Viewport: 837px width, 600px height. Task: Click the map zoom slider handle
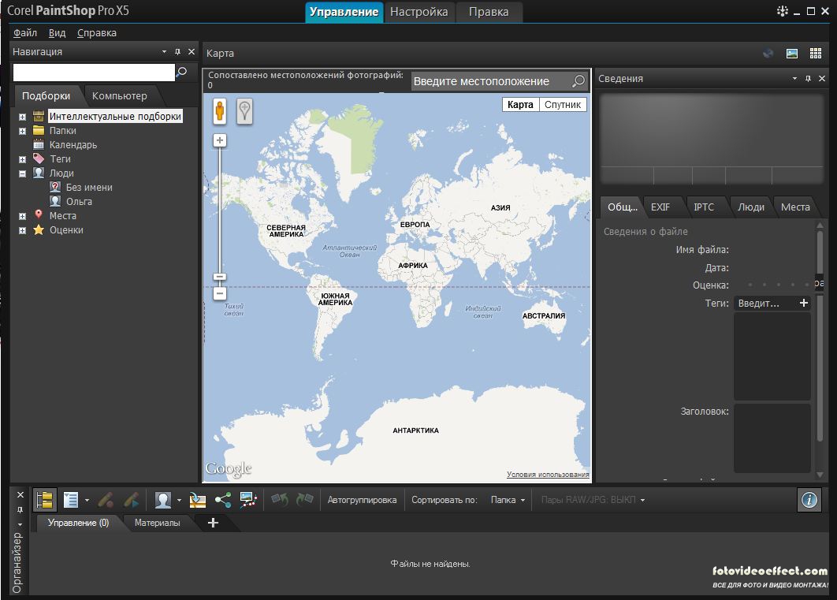219,277
